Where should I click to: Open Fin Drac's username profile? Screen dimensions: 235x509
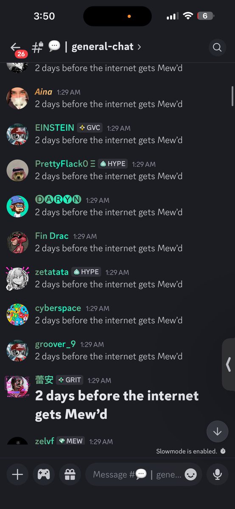[x=52, y=236]
